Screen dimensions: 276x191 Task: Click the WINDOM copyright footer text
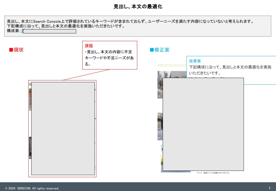pyautogui.click(x=32, y=188)
